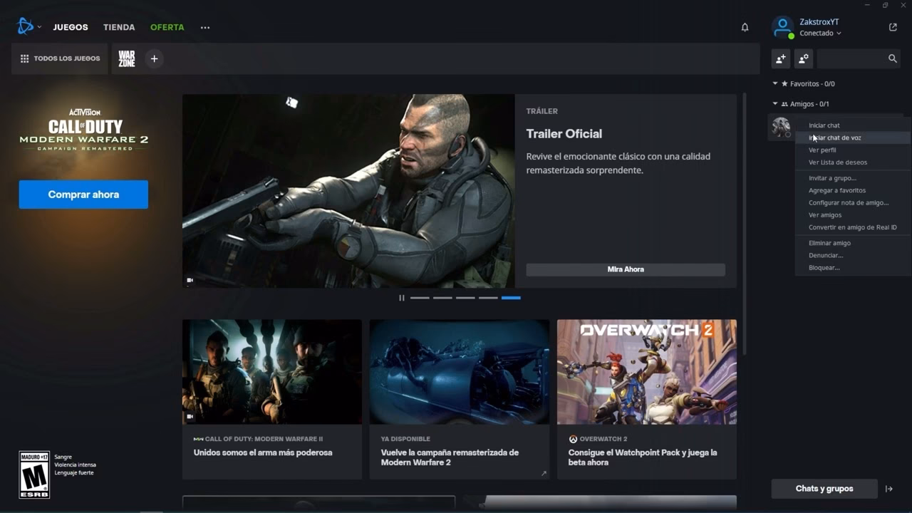Go to the third carousel slide indicator

click(465, 298)
